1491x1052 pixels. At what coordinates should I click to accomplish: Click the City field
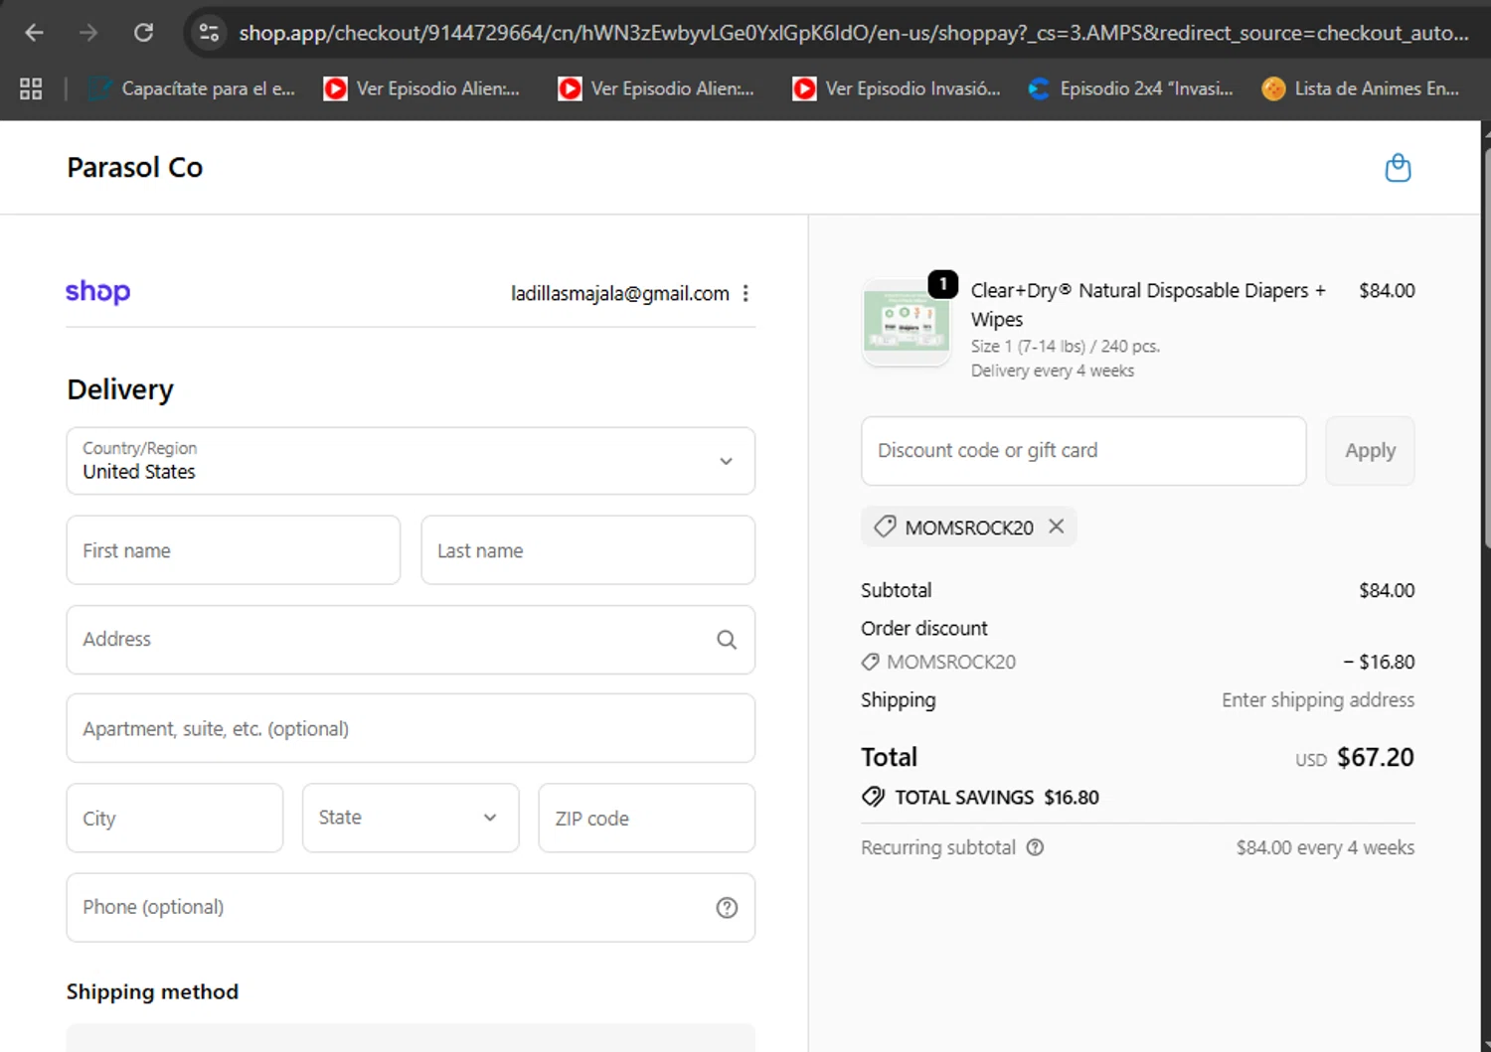[x=175, y=819]
